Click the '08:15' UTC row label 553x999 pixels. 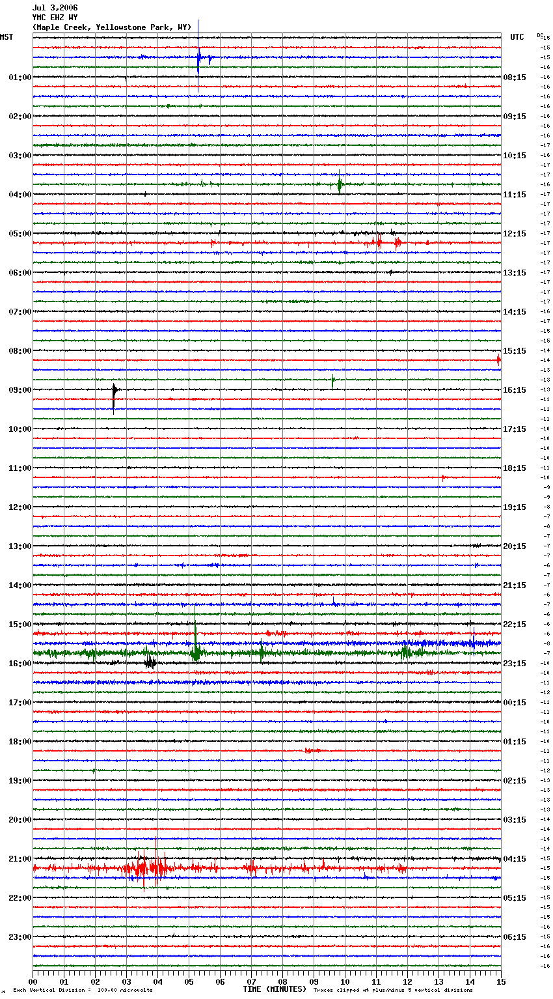515,77
